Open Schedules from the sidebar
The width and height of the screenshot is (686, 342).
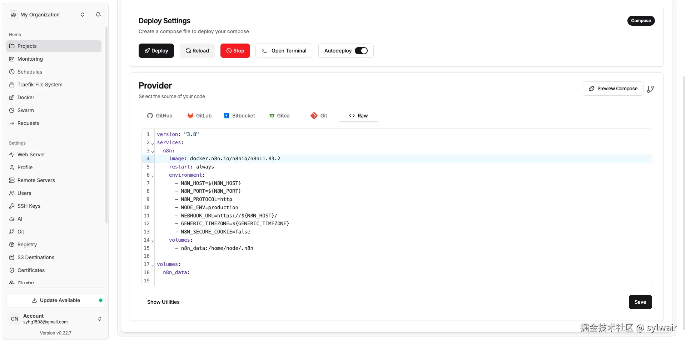[x=54, y=72]
